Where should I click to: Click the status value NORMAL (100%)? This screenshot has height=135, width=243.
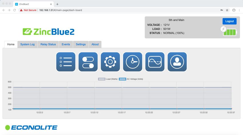click(x=174, y=33)
